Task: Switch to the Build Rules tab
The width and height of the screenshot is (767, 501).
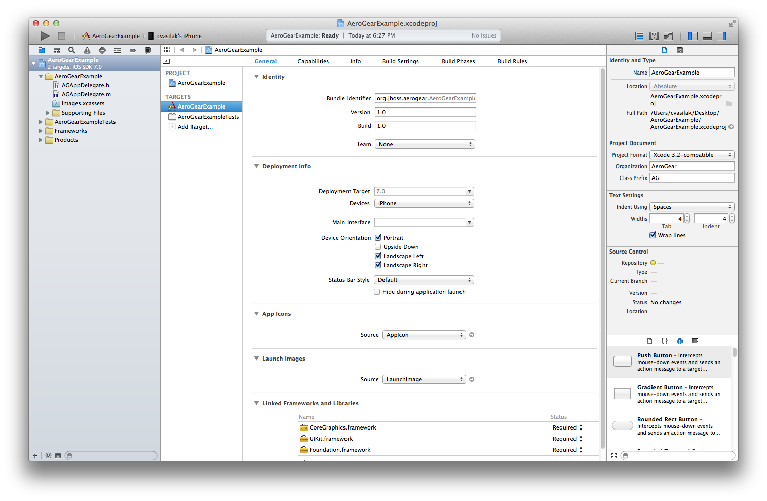Action: [512, 61]
